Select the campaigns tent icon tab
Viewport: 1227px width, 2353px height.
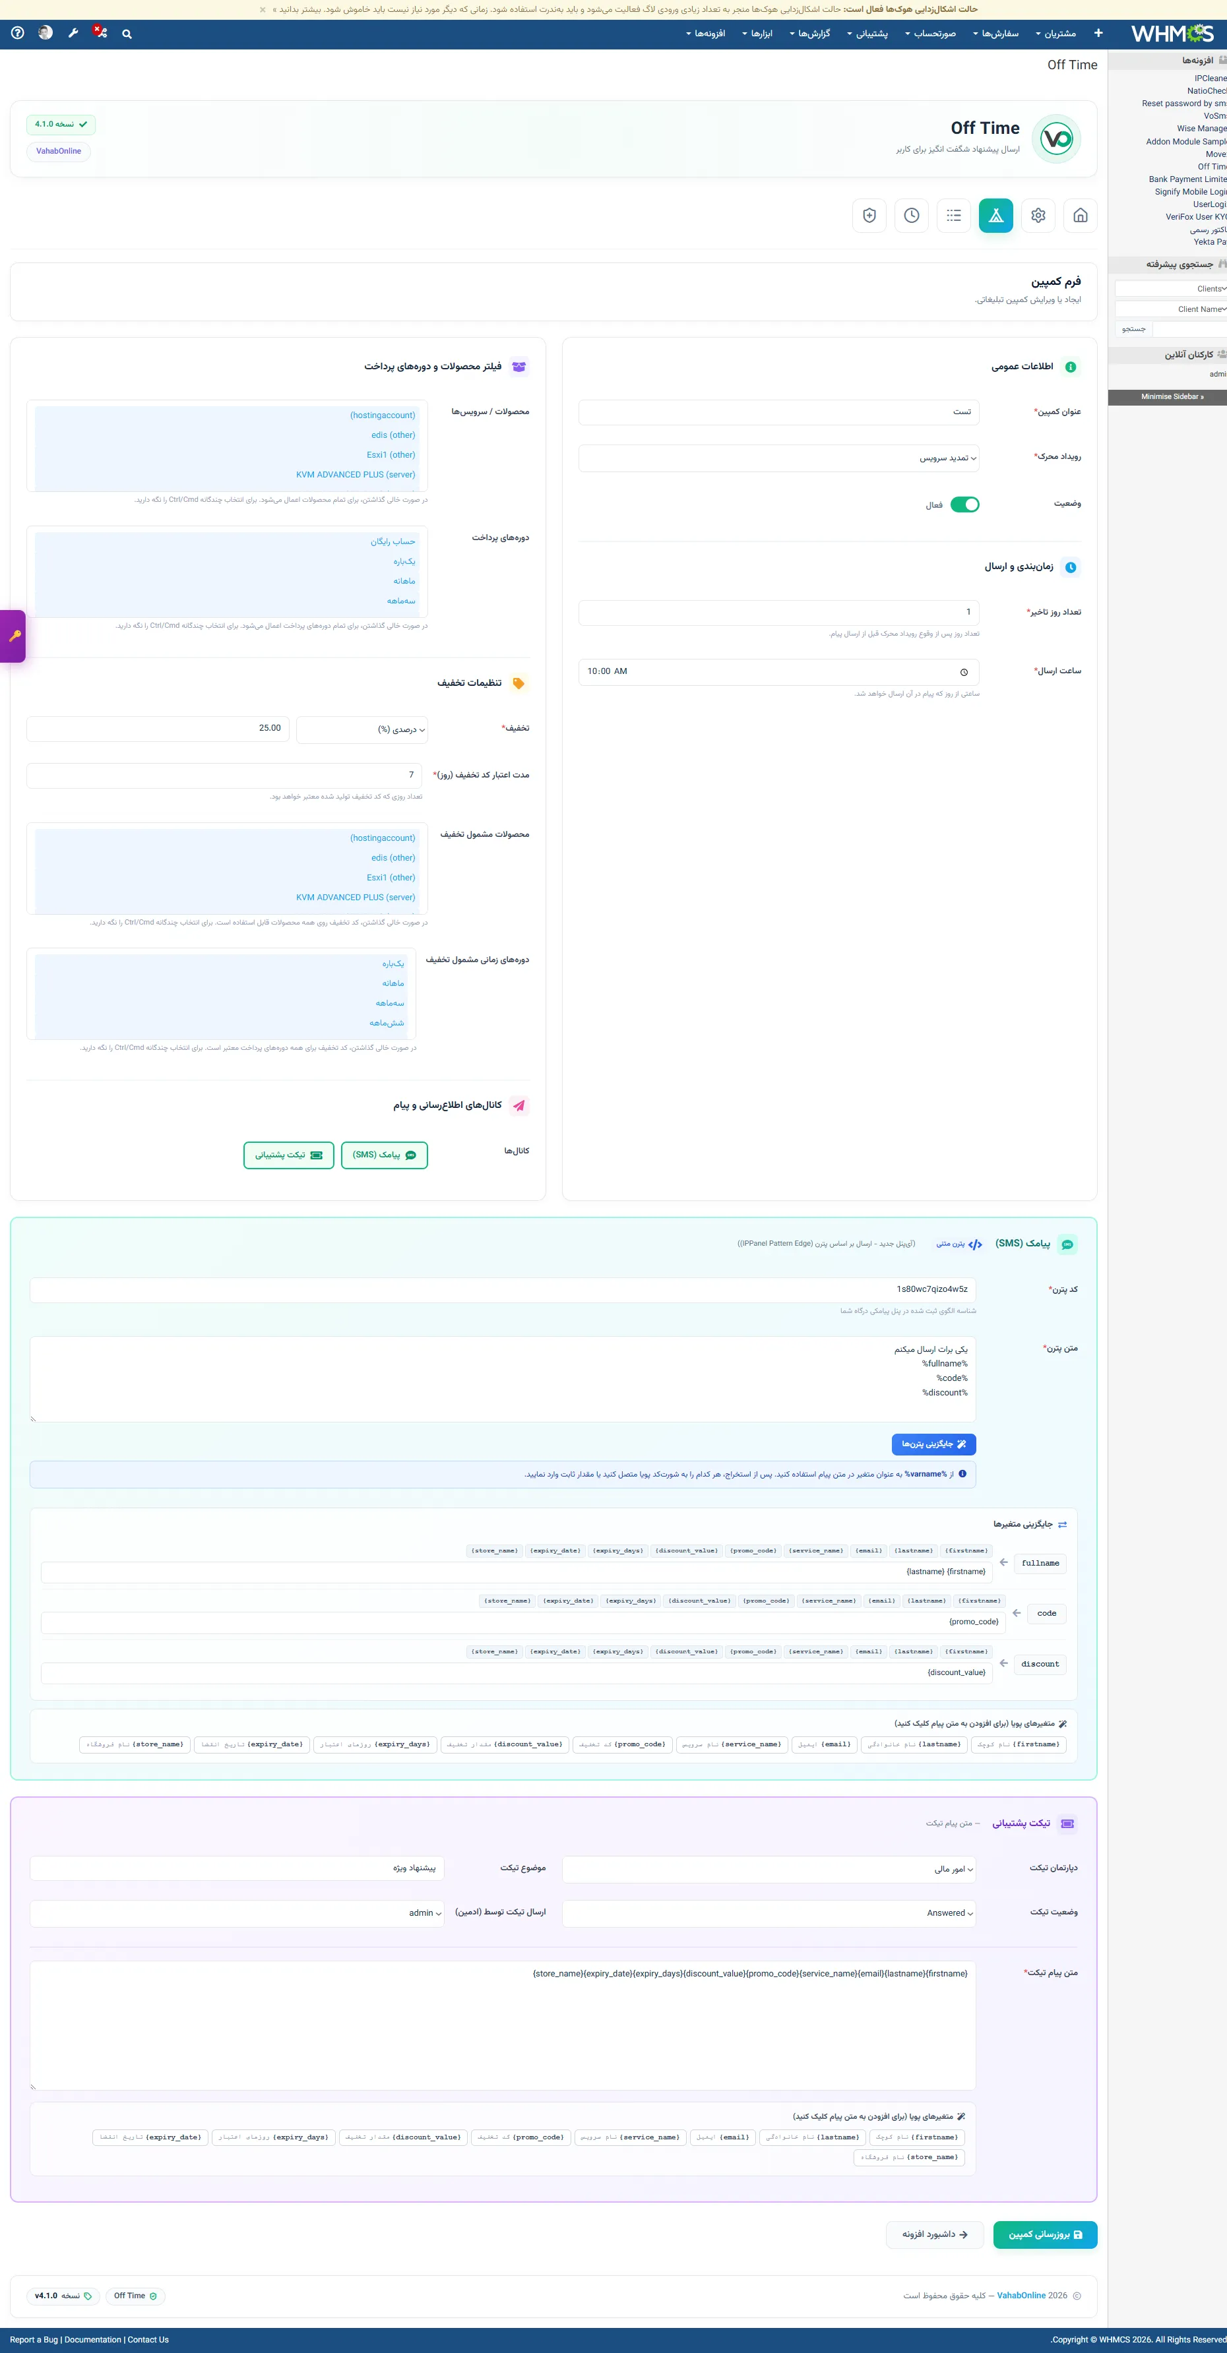tap(996, 216)
